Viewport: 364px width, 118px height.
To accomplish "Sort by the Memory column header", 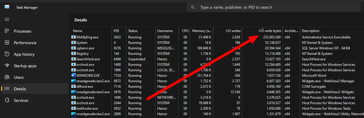I will (x=202, y=31).
